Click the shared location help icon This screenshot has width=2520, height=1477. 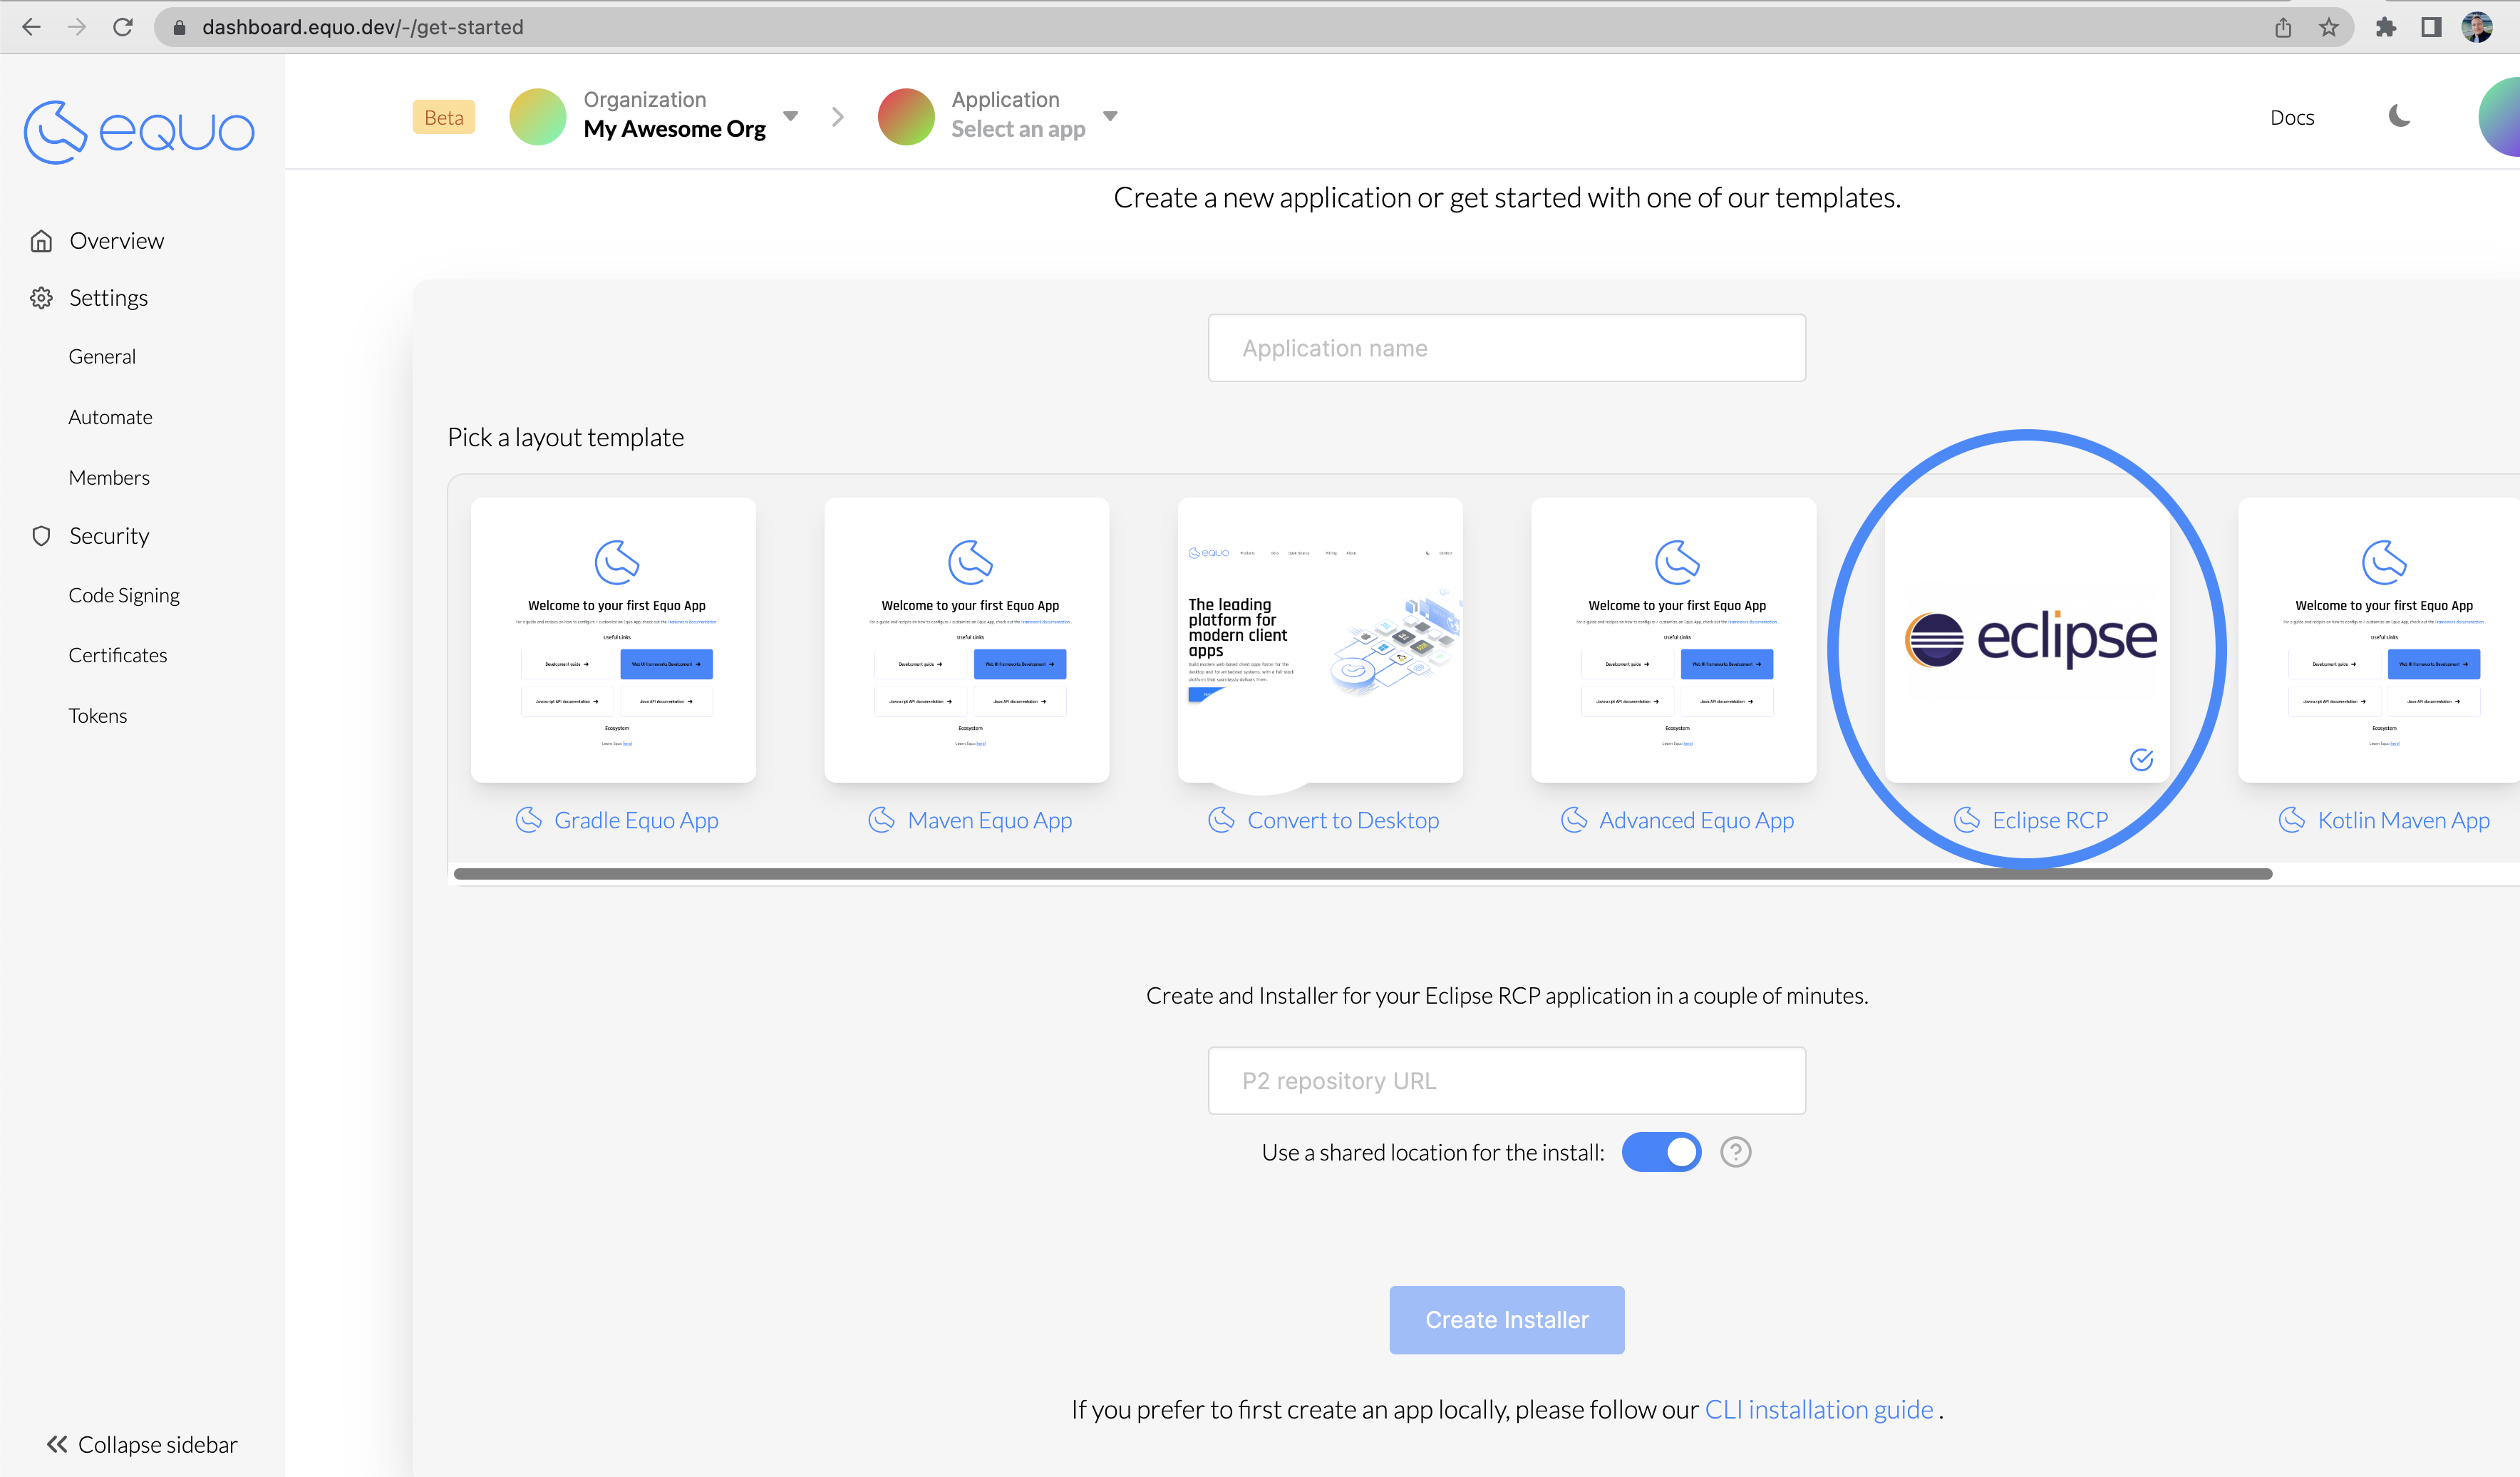pos(1735,1152)
